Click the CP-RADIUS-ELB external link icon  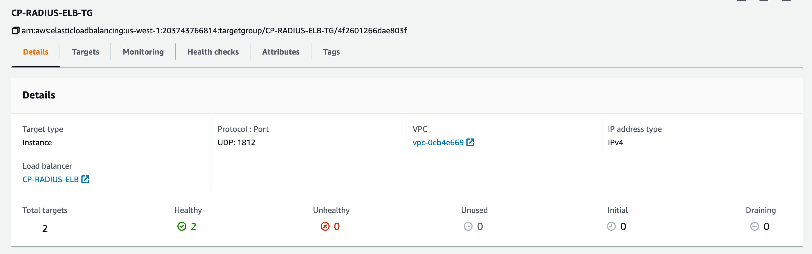click(85, 179)
